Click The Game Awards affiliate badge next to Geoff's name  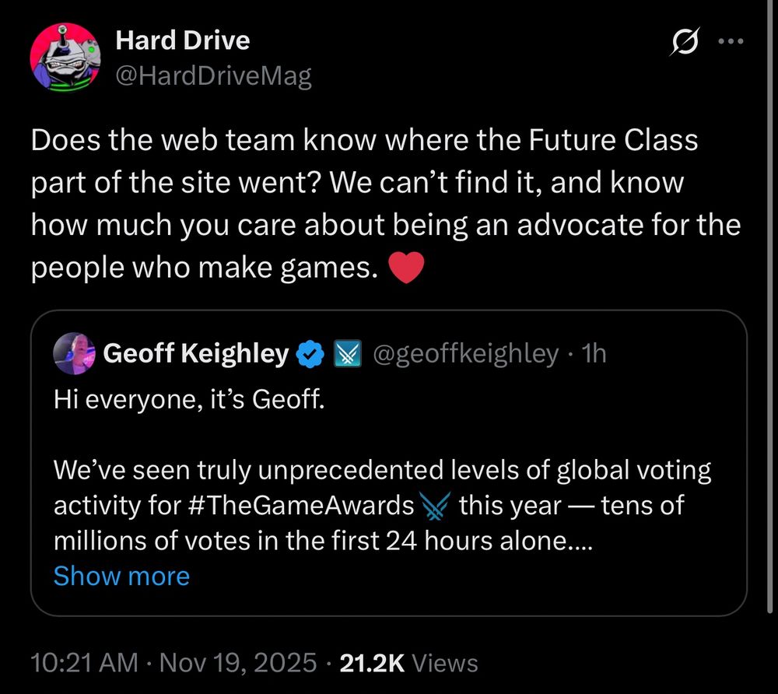pyautogui.click(x=347, y=353)
